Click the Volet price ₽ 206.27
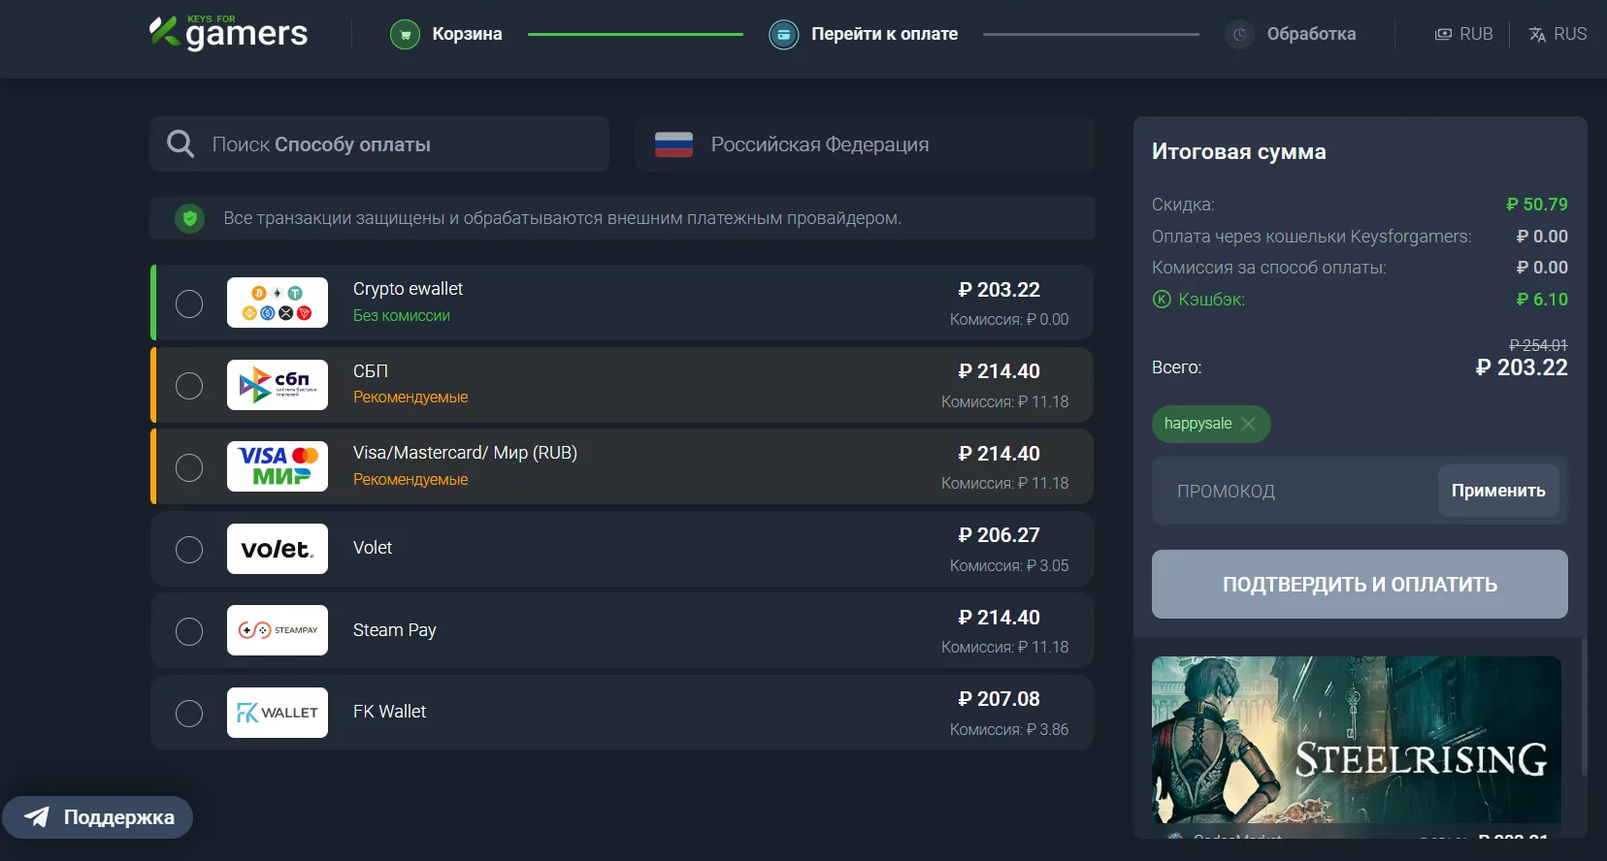Image resolution: width=1607 pixels, height=861 pixels. (x=999, y=535)
